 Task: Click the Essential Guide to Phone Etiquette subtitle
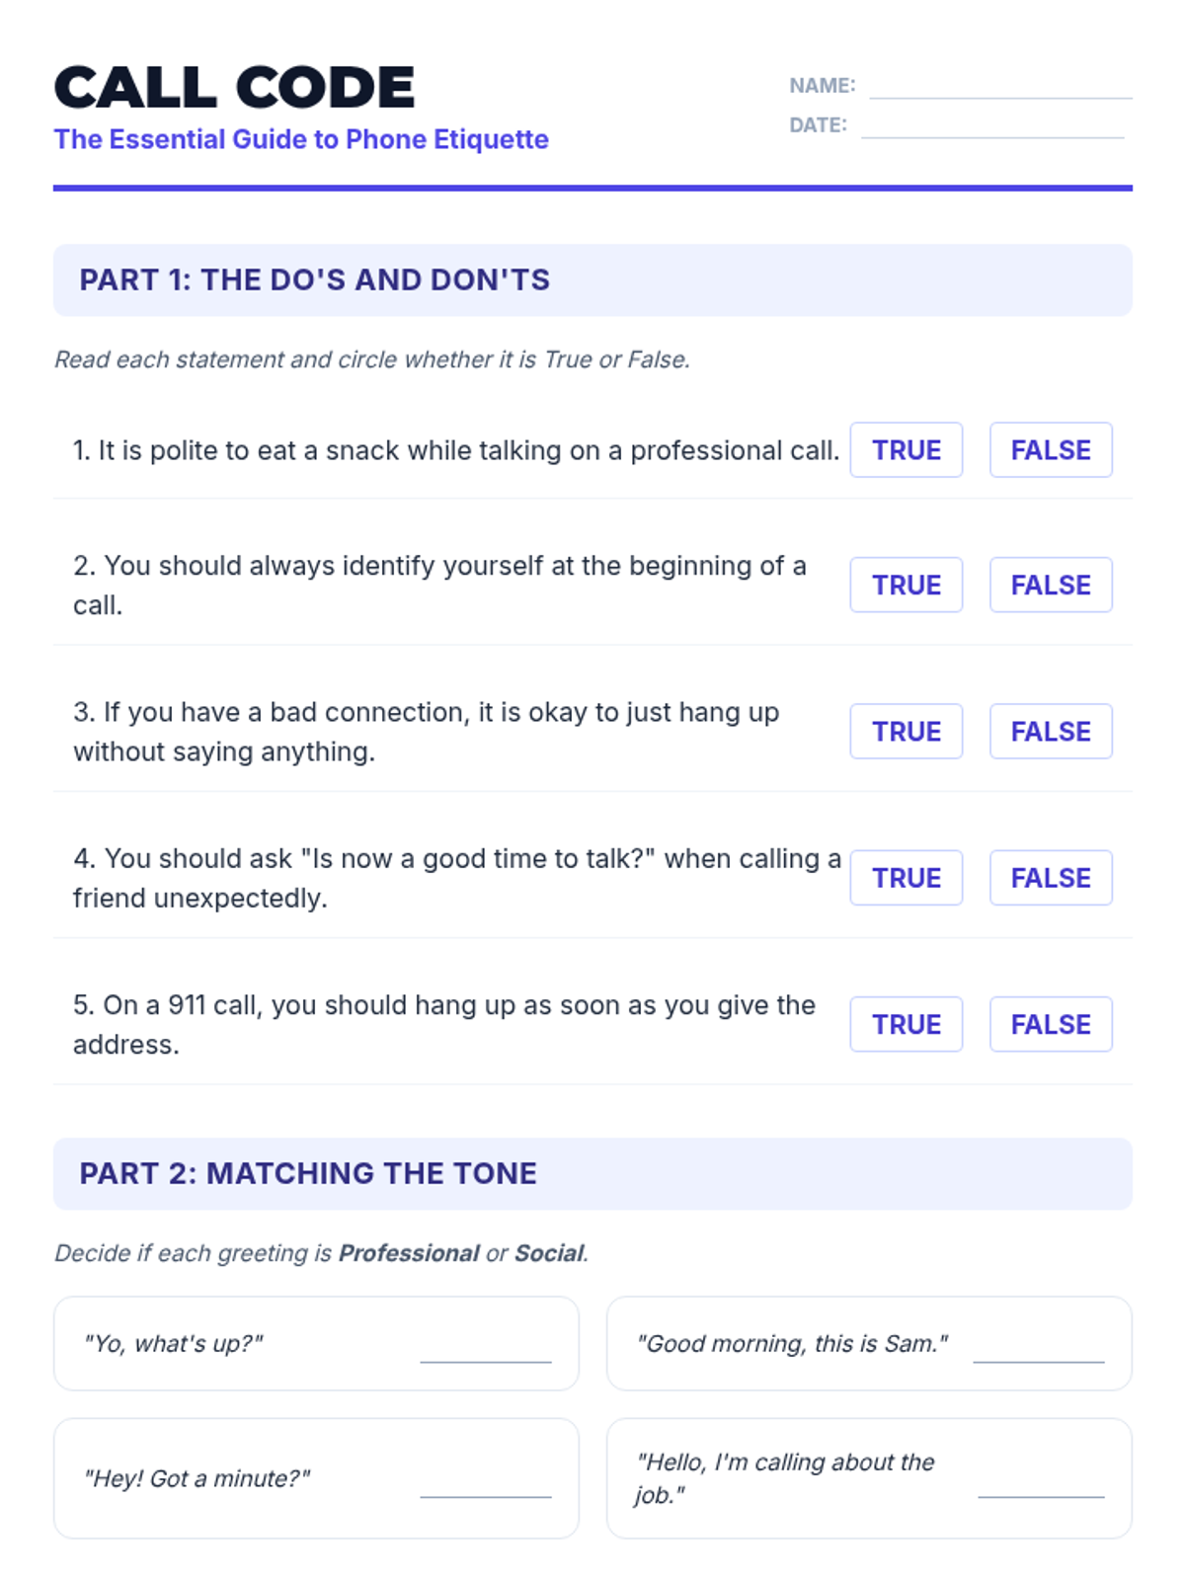point(301,139)
